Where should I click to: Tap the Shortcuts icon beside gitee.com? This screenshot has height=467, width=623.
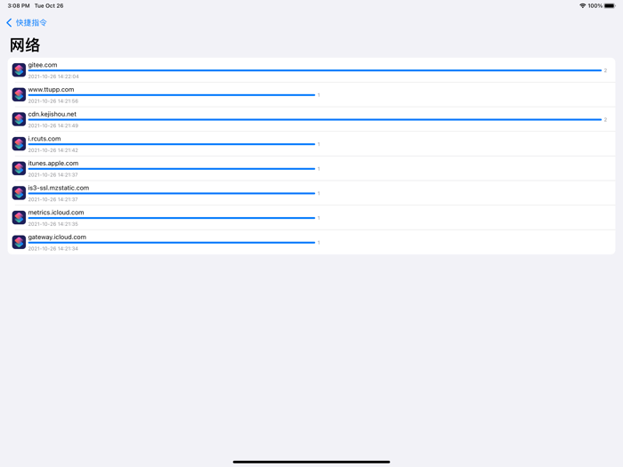pos(19,70)
